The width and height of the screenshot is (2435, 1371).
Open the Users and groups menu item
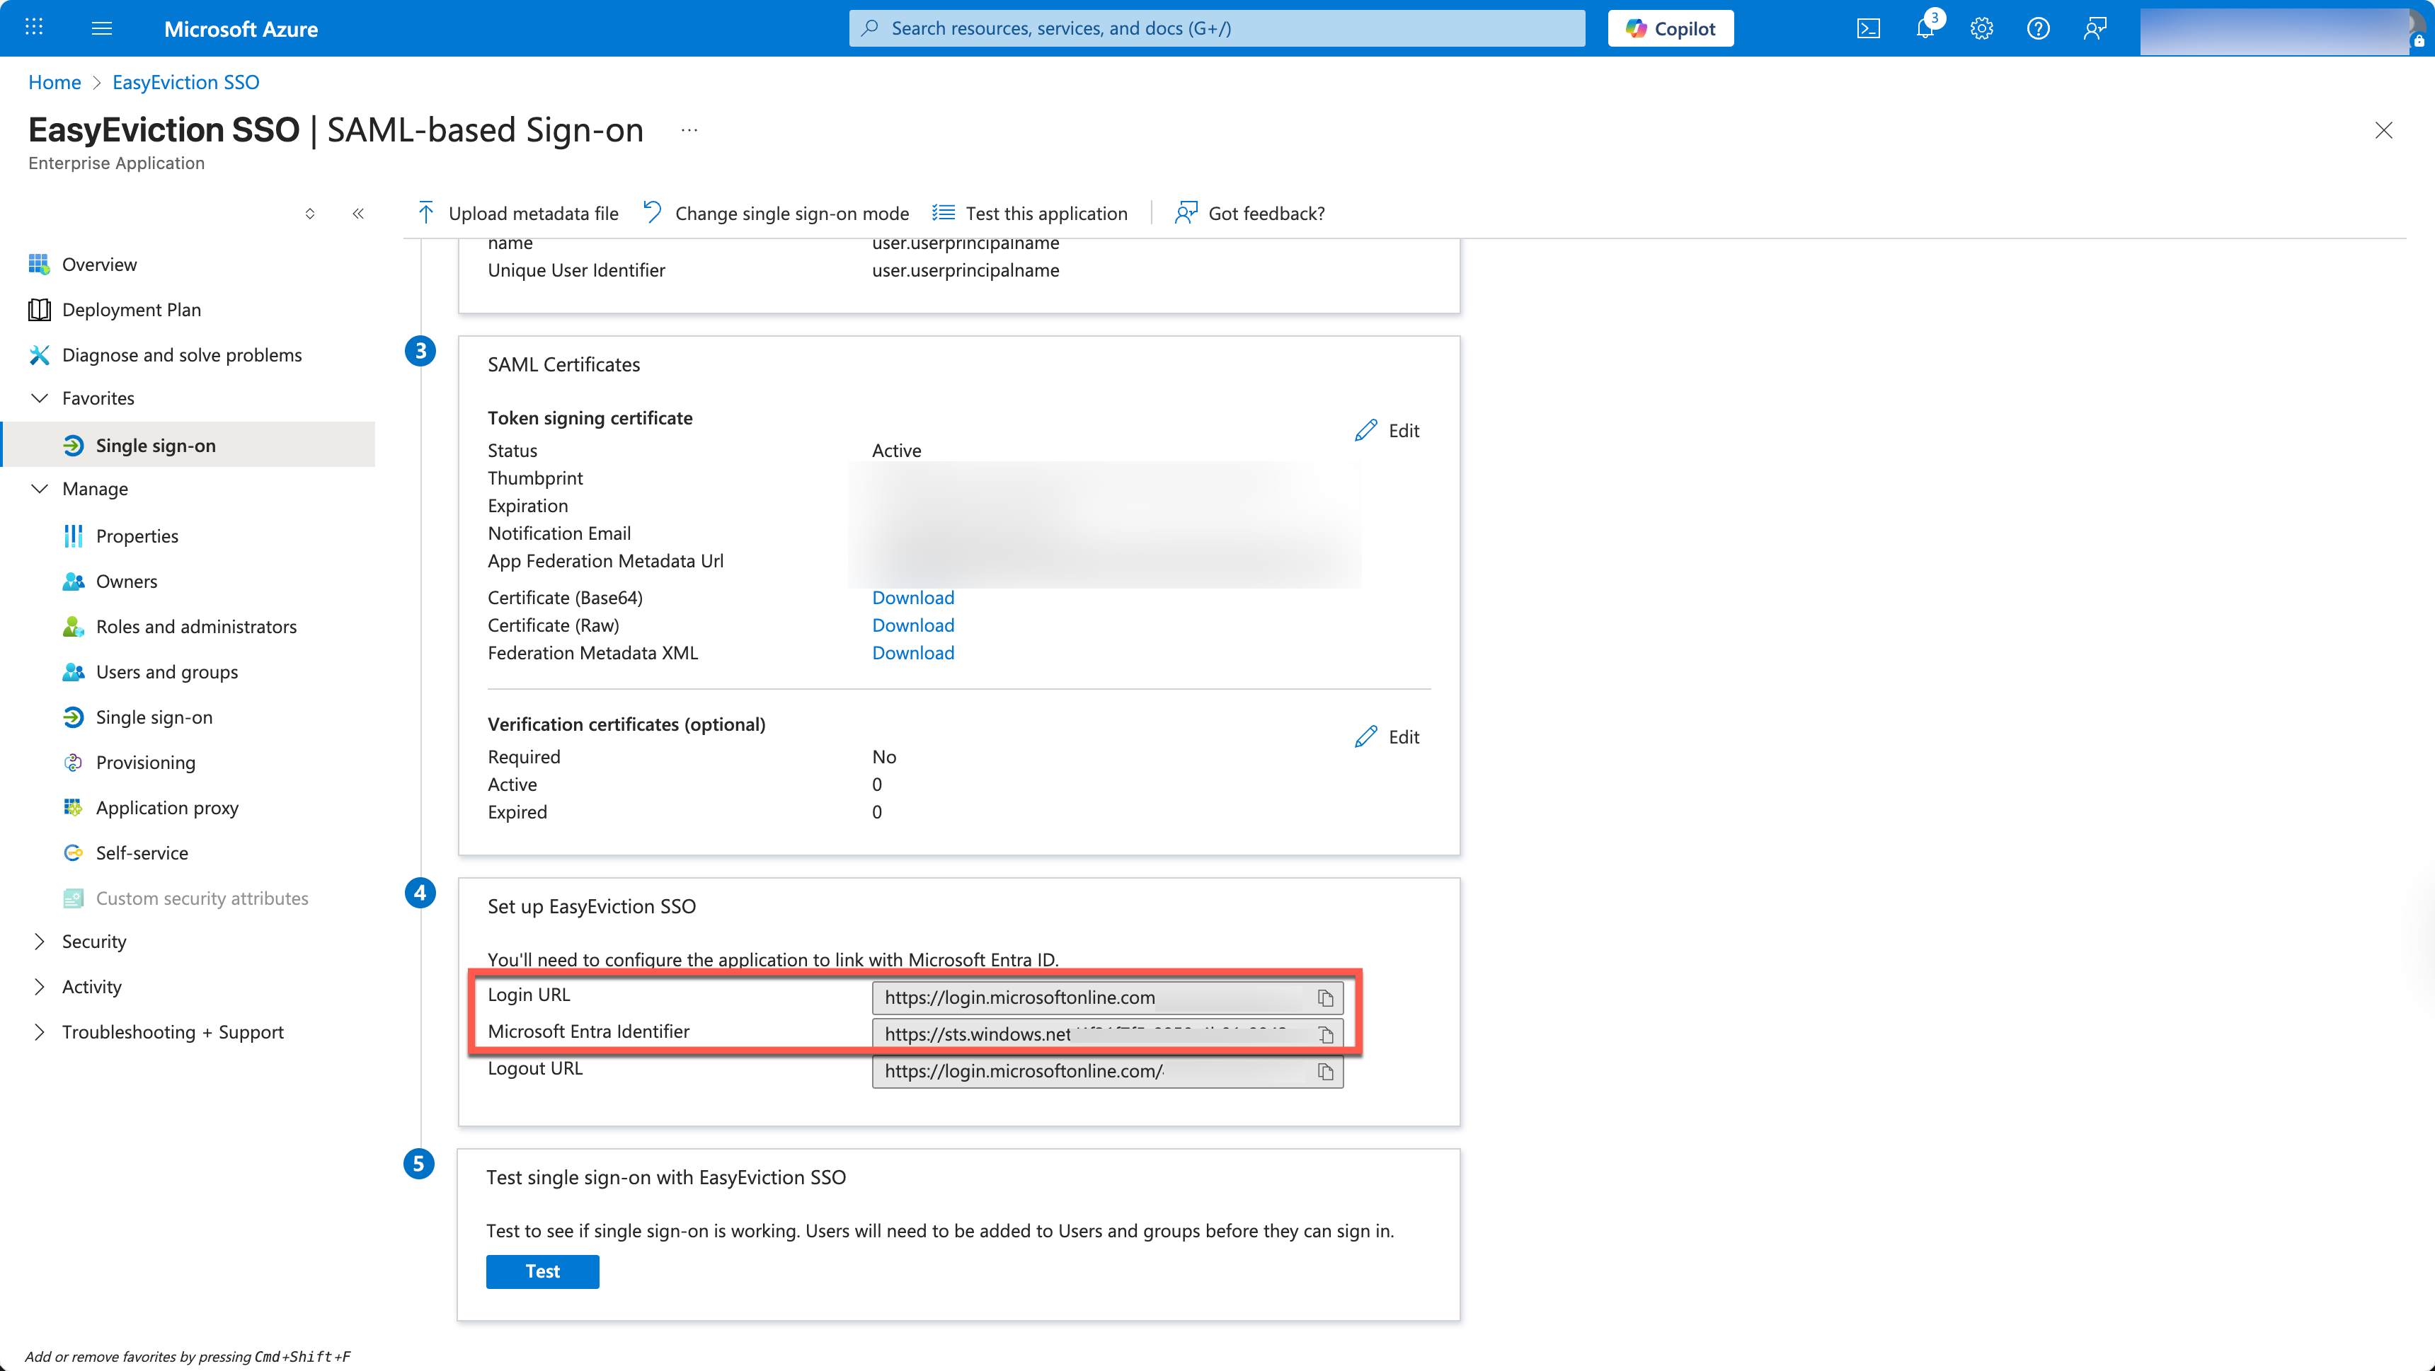166,672
